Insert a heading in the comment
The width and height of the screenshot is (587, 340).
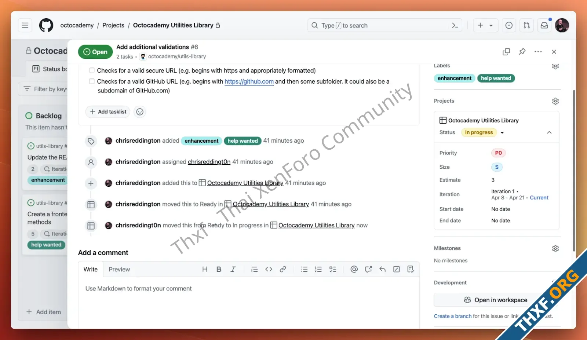[205, 269]
